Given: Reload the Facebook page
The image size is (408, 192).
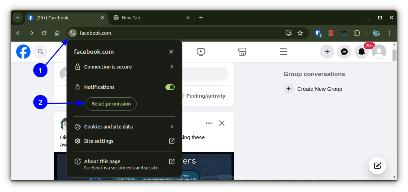Looking at the screenshot, I should coord(44,33).
